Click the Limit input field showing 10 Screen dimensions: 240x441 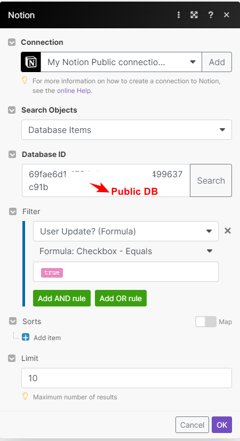[x=126, y=378]
